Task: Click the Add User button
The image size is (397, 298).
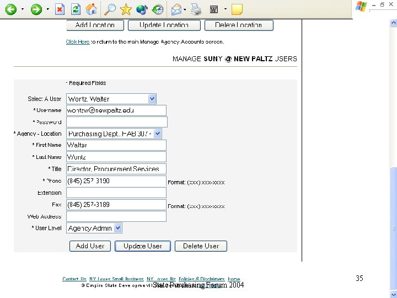Action: coord(90,246)
